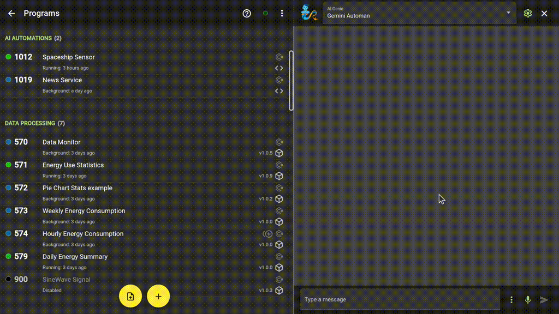559x314 pixels.
Task: Open the Gemini Automan assistant dropdown
Action: click(507, 13)
